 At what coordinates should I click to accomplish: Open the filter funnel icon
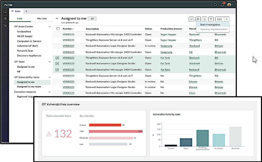211,19
